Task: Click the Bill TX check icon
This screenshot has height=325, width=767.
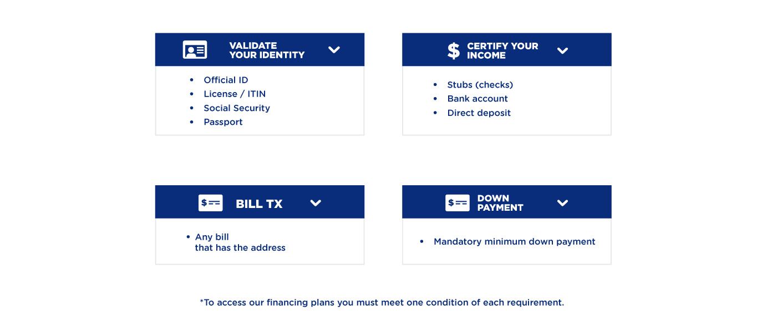Action: (x=210, y=203)
